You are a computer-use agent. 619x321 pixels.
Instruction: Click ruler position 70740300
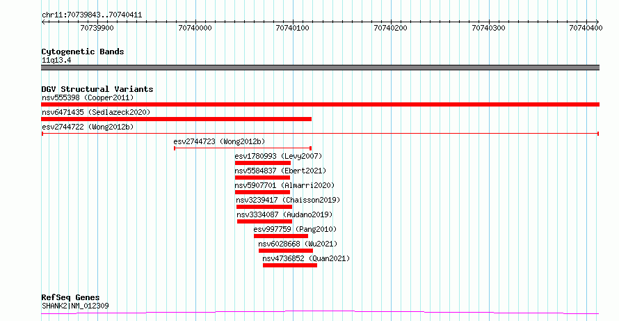(489, 28)
